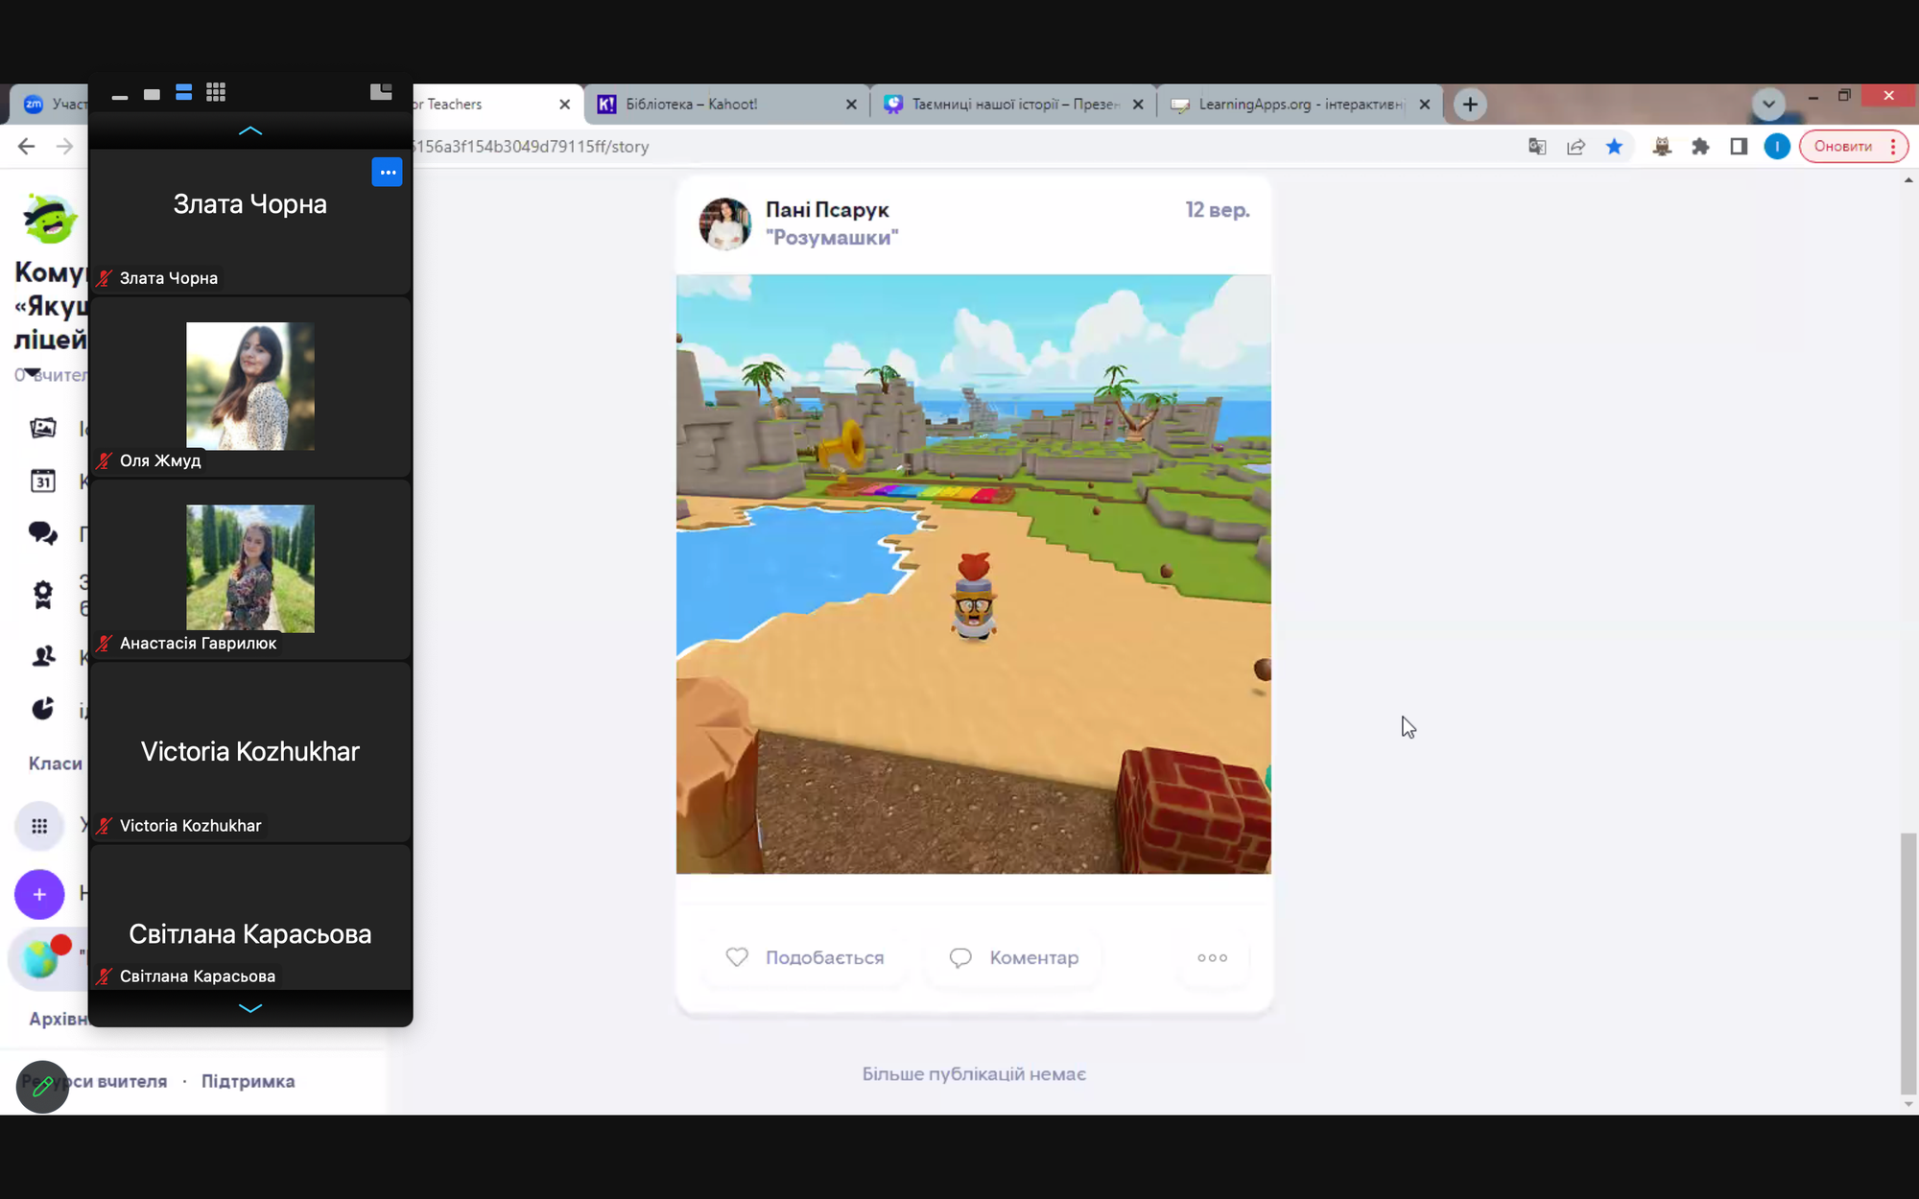Open a new browser tab
Image resolution: width=1919 pixels, height=1199 pixels.
[x=1470, y=105]
